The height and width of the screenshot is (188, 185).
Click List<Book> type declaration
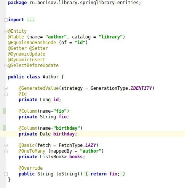[x=53, y=157]
